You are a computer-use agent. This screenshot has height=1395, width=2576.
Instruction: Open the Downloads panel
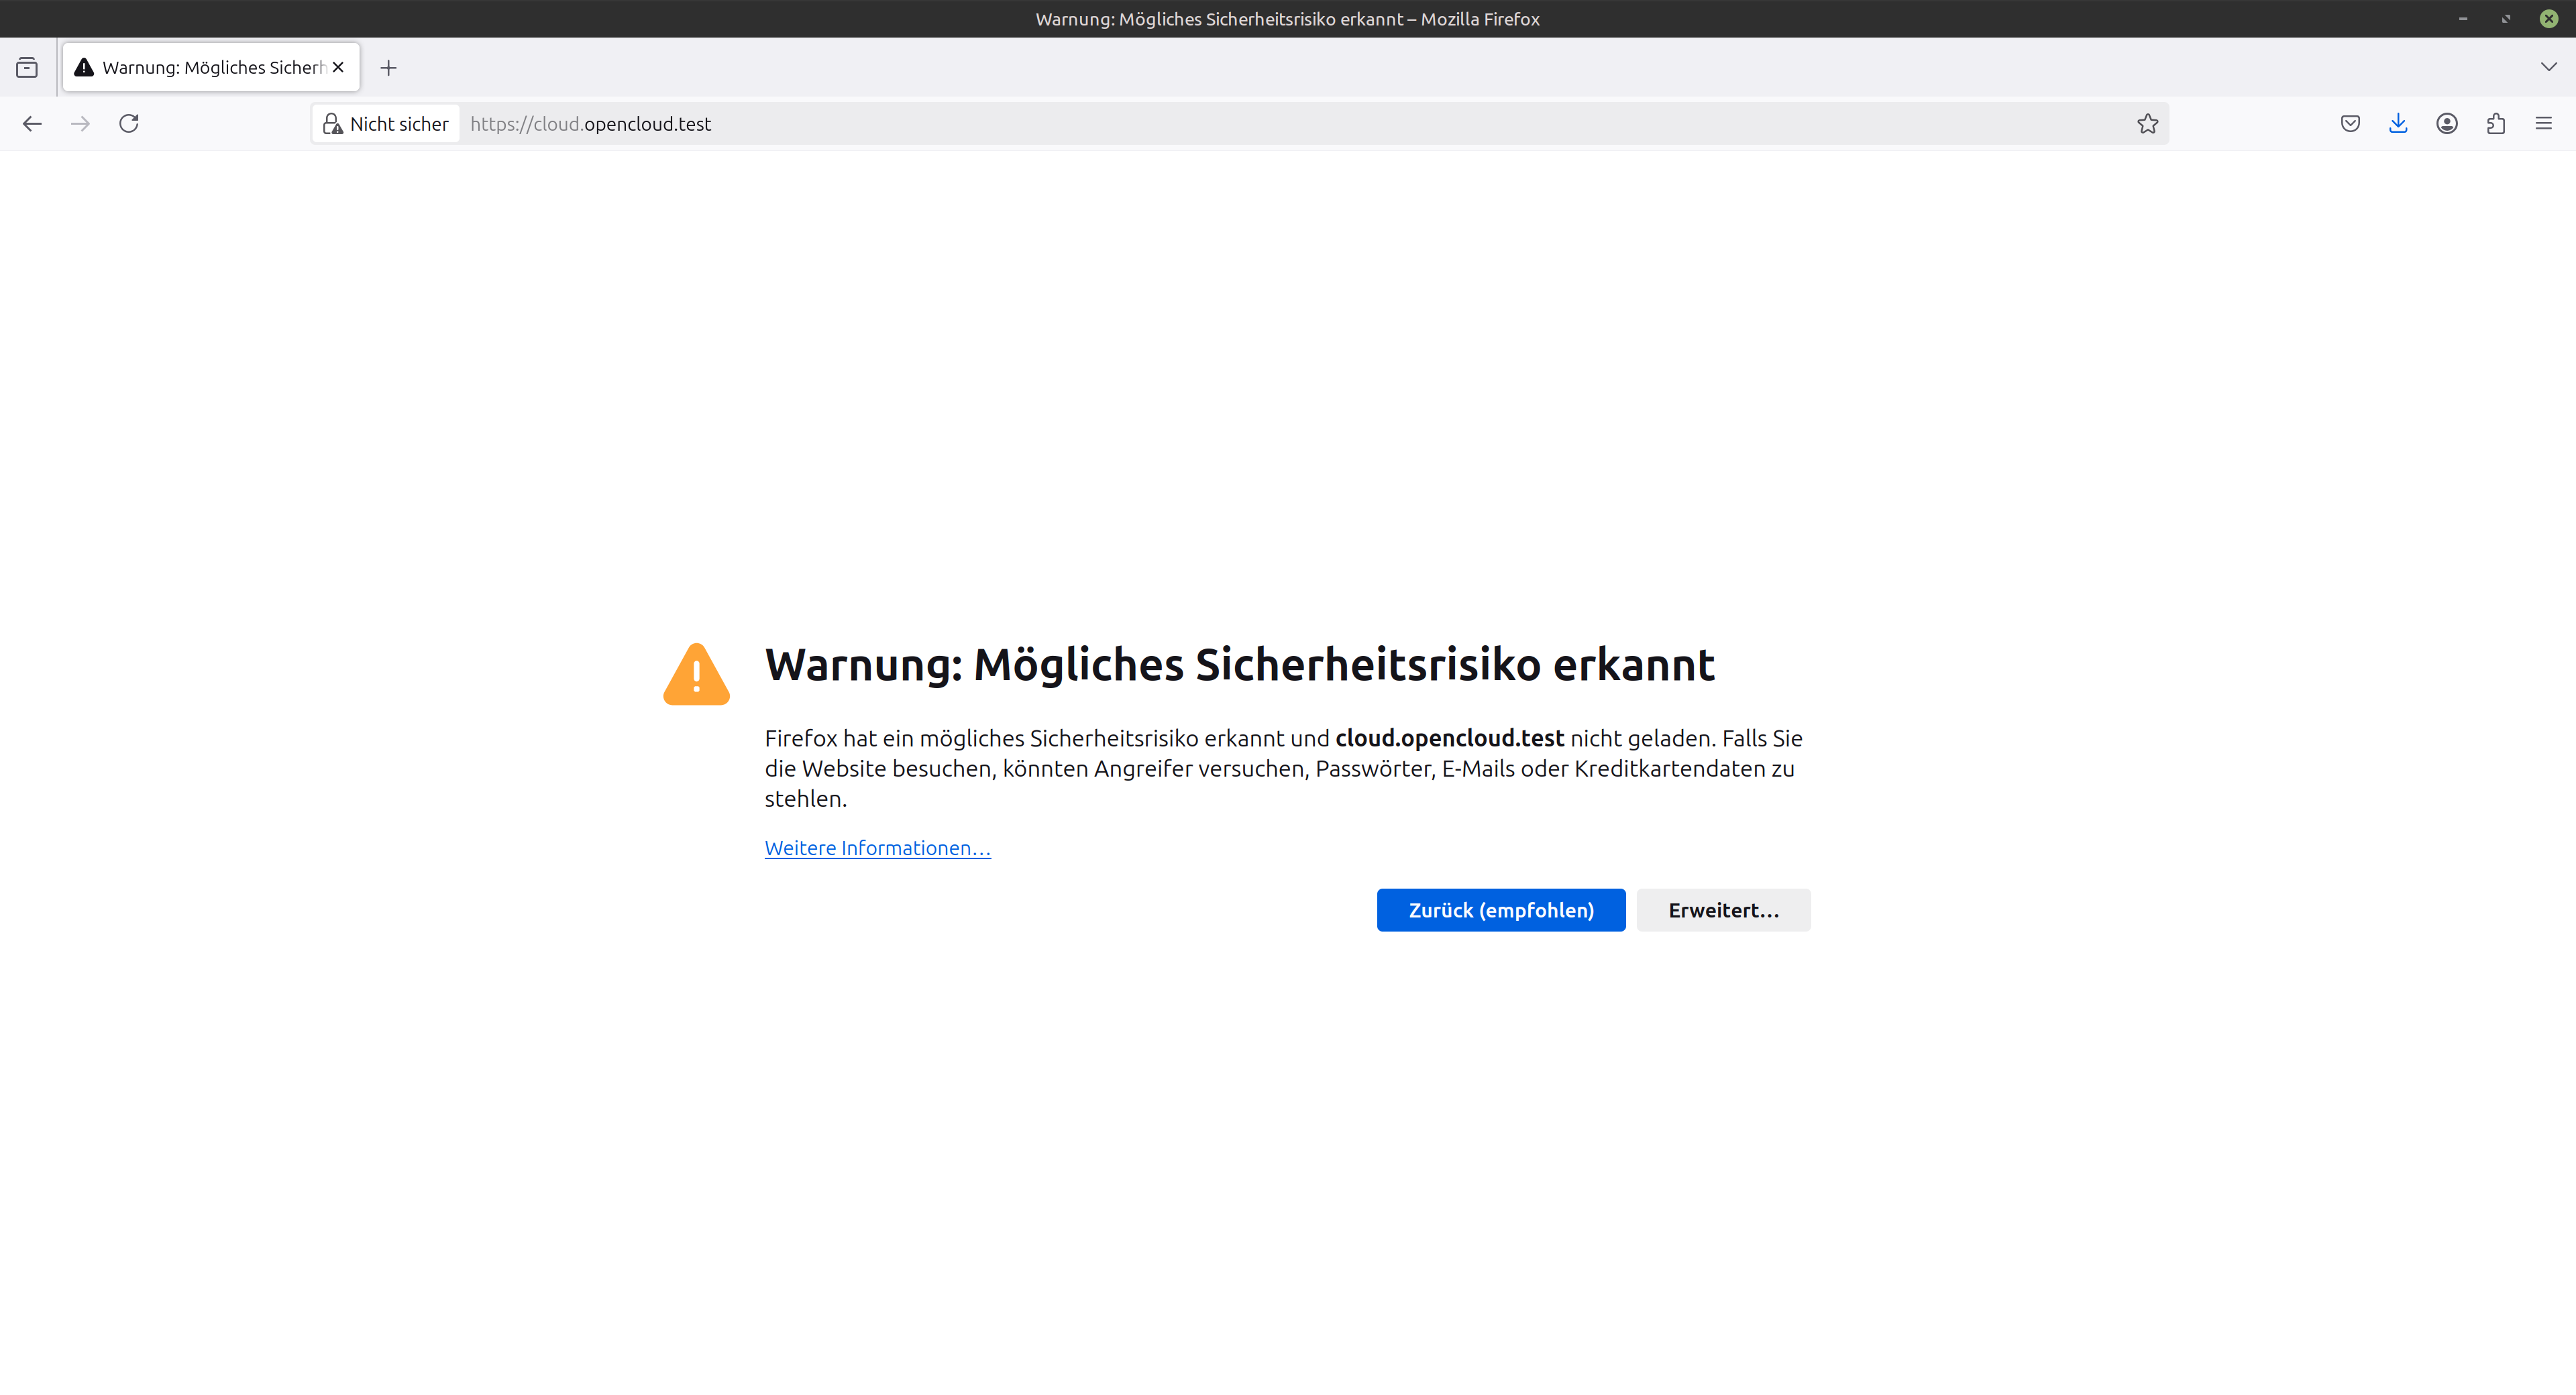[2398, 123]
